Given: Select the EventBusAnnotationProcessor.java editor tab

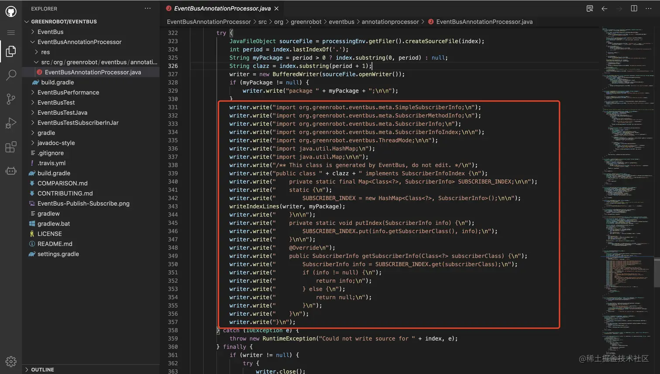Looking at the screenshot, I should tap(218, 8).
